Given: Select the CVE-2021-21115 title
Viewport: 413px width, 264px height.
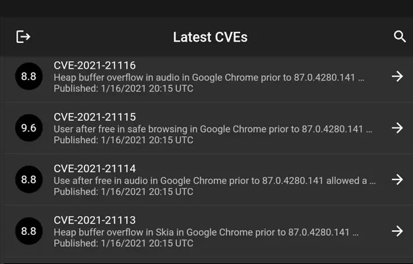Looking at the screenshot, I should coord(94,117).
